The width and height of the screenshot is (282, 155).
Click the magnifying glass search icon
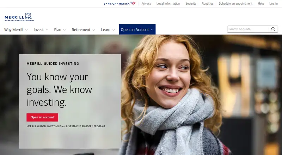(x=273, y=29)
